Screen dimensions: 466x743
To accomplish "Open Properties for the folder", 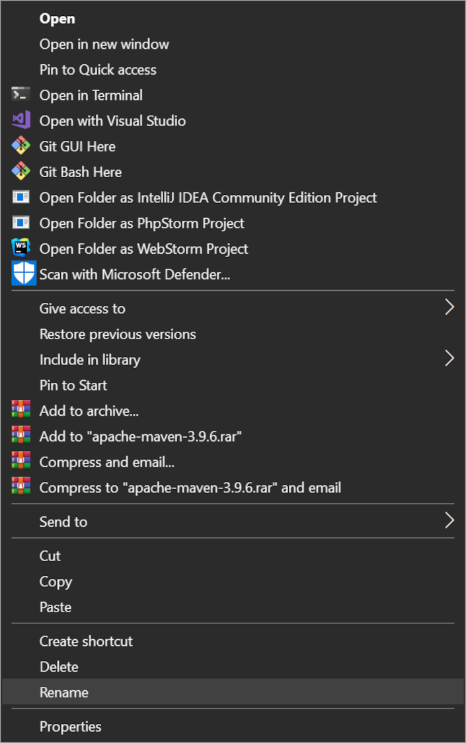I will click(233, 726).
